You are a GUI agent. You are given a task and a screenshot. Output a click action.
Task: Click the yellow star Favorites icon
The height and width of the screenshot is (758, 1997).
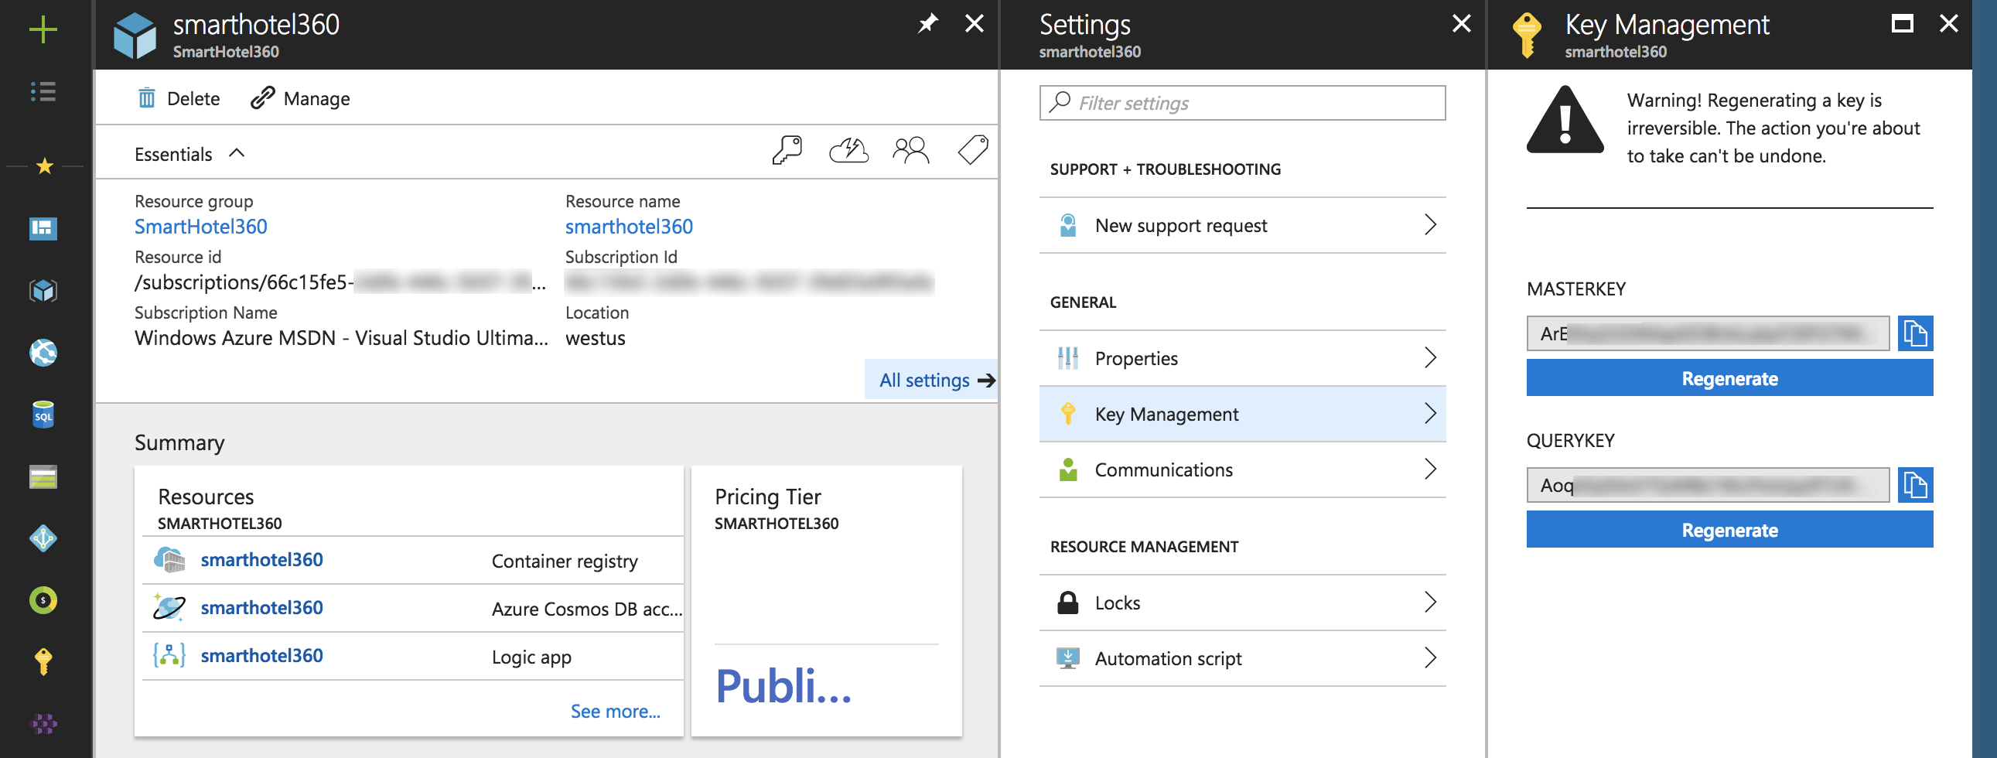[x=44, y=166]
